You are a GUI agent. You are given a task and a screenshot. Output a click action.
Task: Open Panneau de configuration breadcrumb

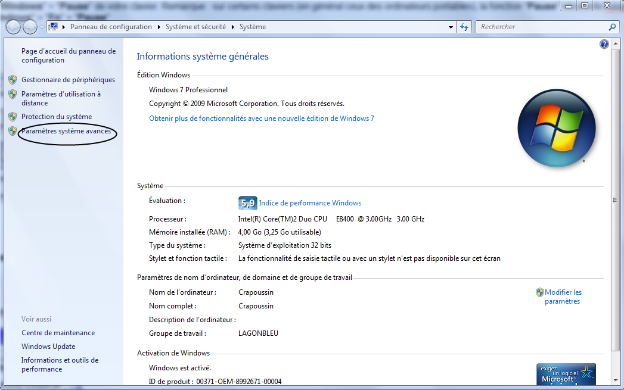pyautogui.click(x=111, y=27)
